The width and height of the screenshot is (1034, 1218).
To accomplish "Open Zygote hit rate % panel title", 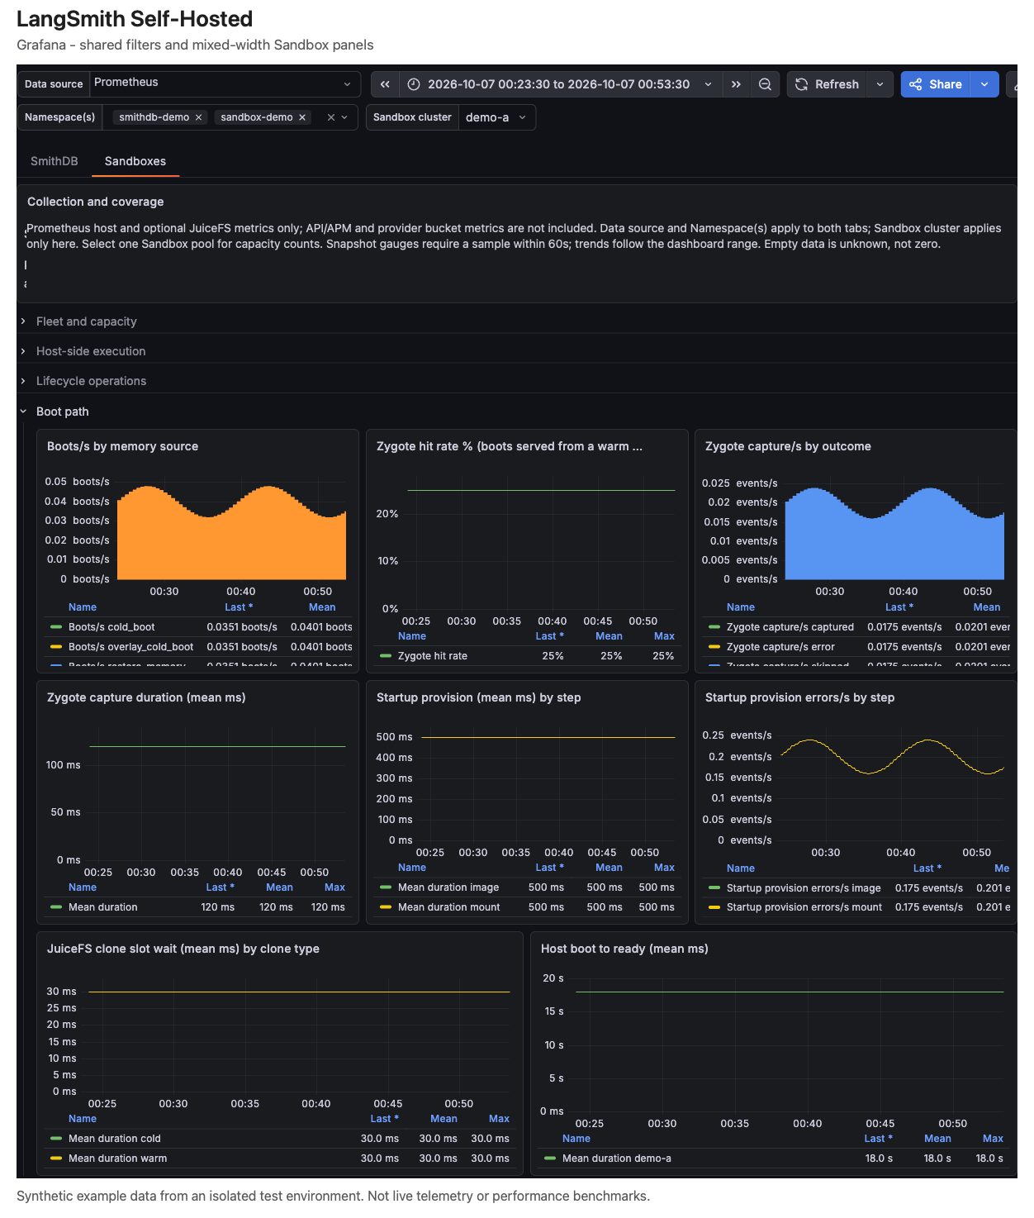I will pyautogui.click(x=510, y=446).
